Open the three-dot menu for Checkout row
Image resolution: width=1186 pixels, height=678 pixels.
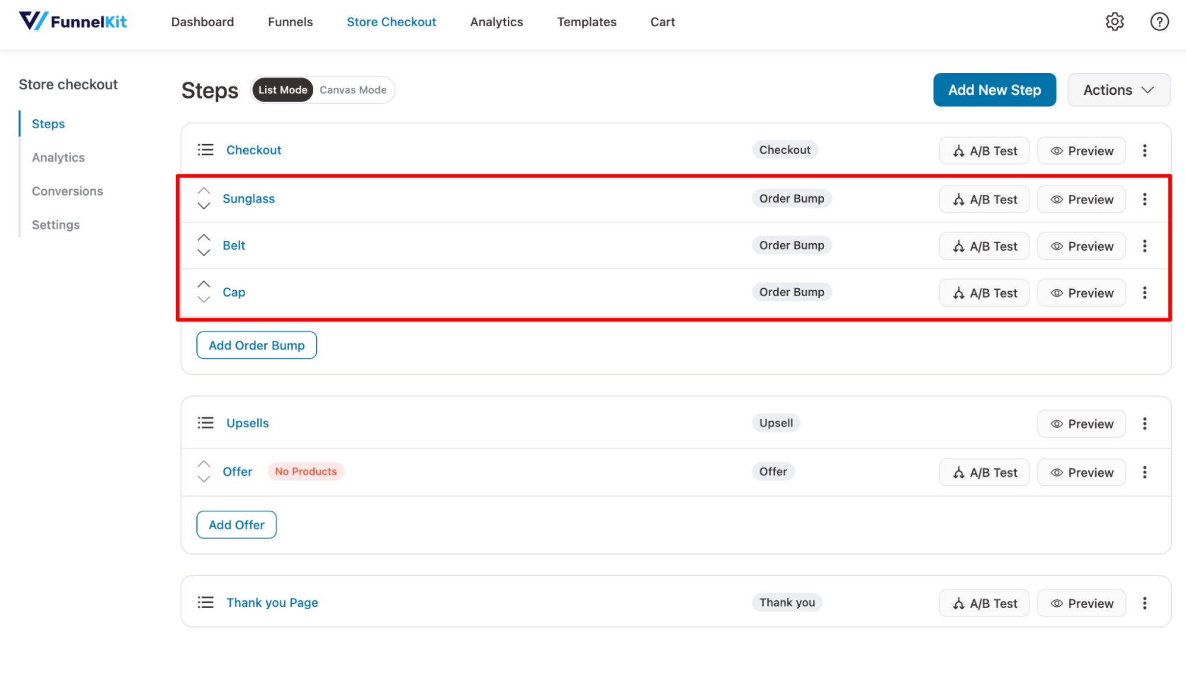pos(1144,151)
